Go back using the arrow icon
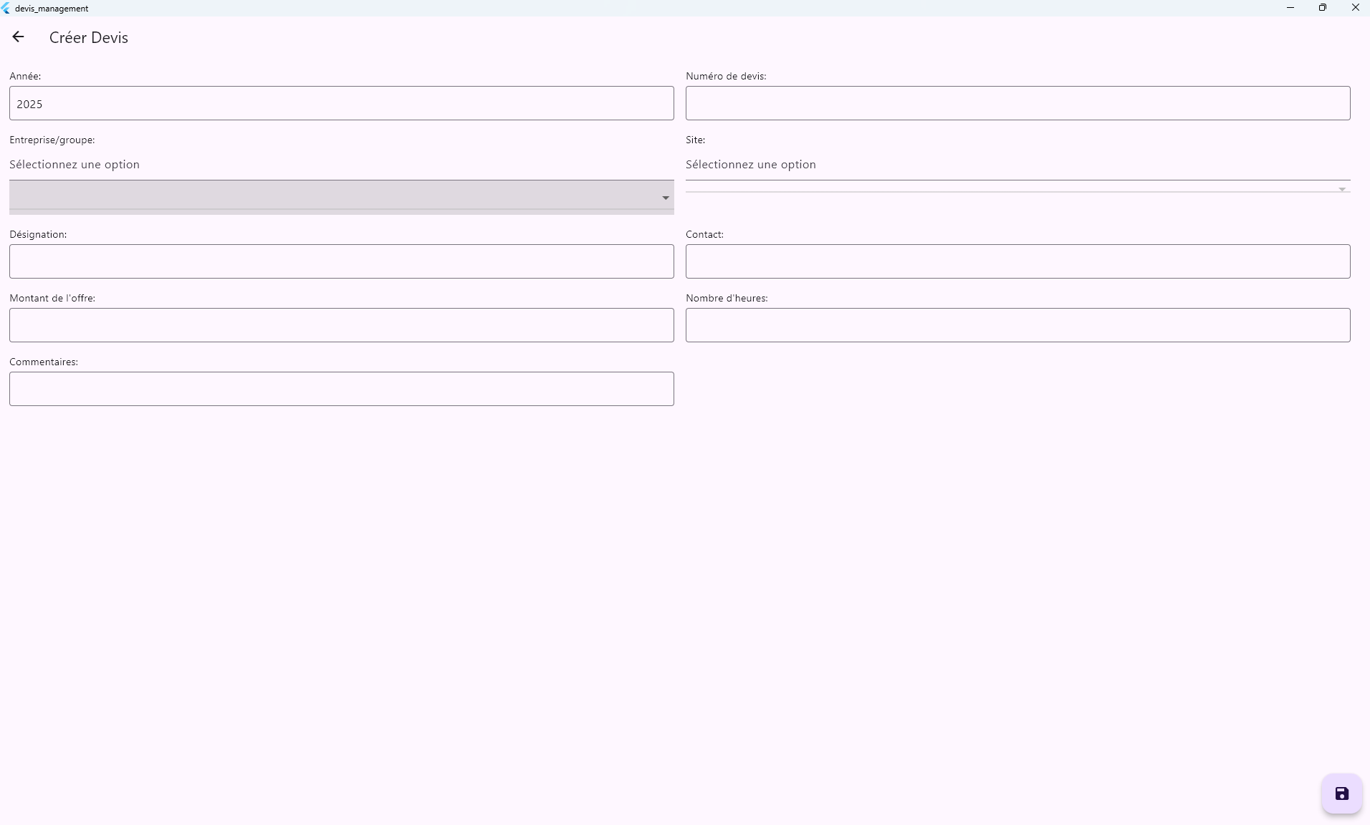The image size is (1370, 825). pyautogui.click(x=19, y=37)
